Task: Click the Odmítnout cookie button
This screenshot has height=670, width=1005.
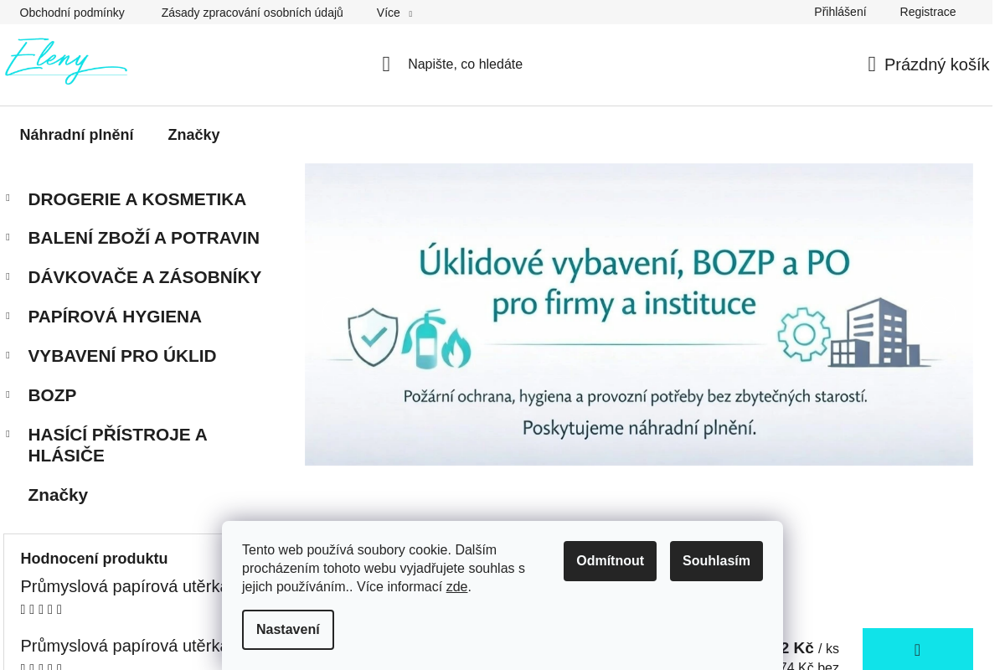Action: [x=610, y=561]
